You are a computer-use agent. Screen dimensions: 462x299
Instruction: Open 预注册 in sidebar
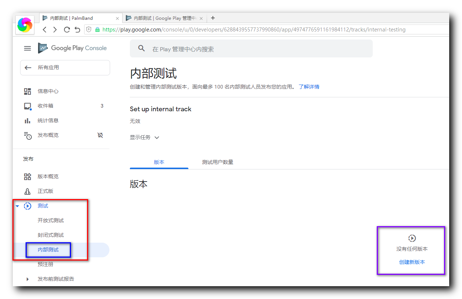tap(45, 264)
